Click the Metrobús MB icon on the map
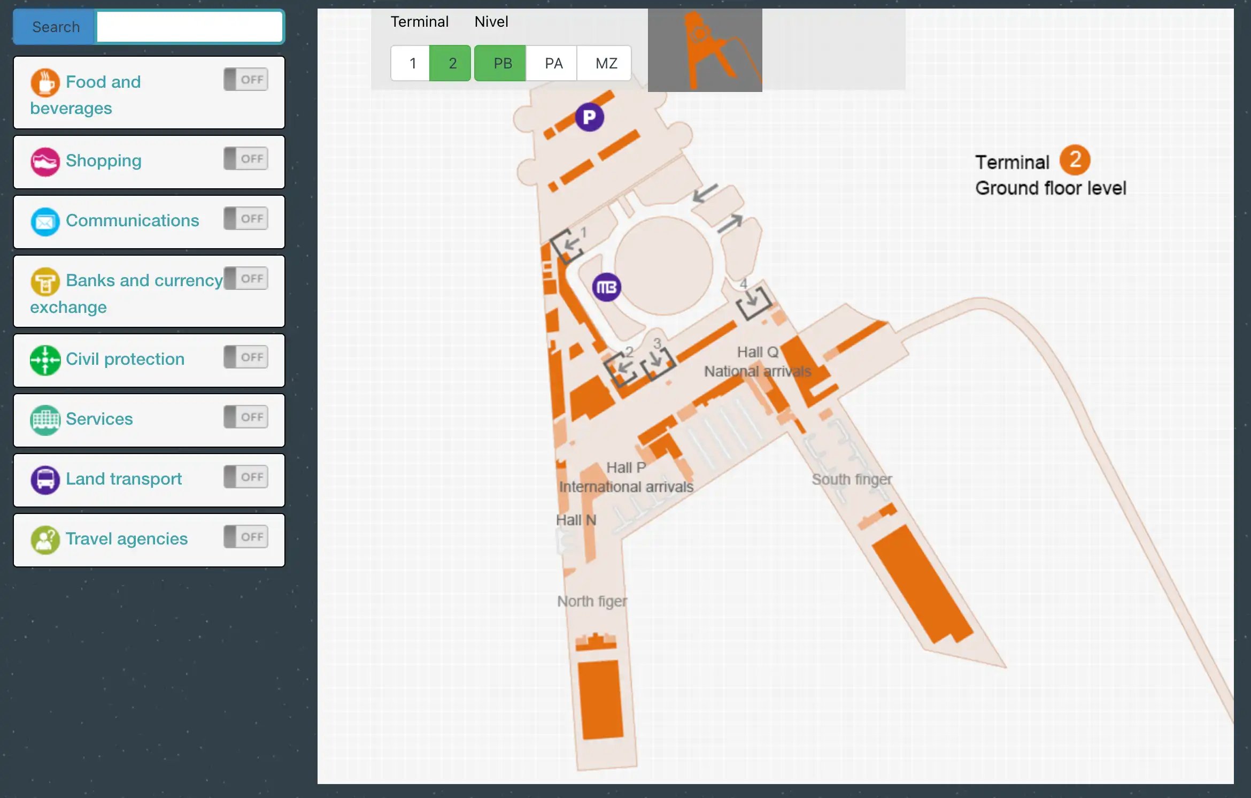The height and width of the screenshot is (798, 1251). coord(607,286)
